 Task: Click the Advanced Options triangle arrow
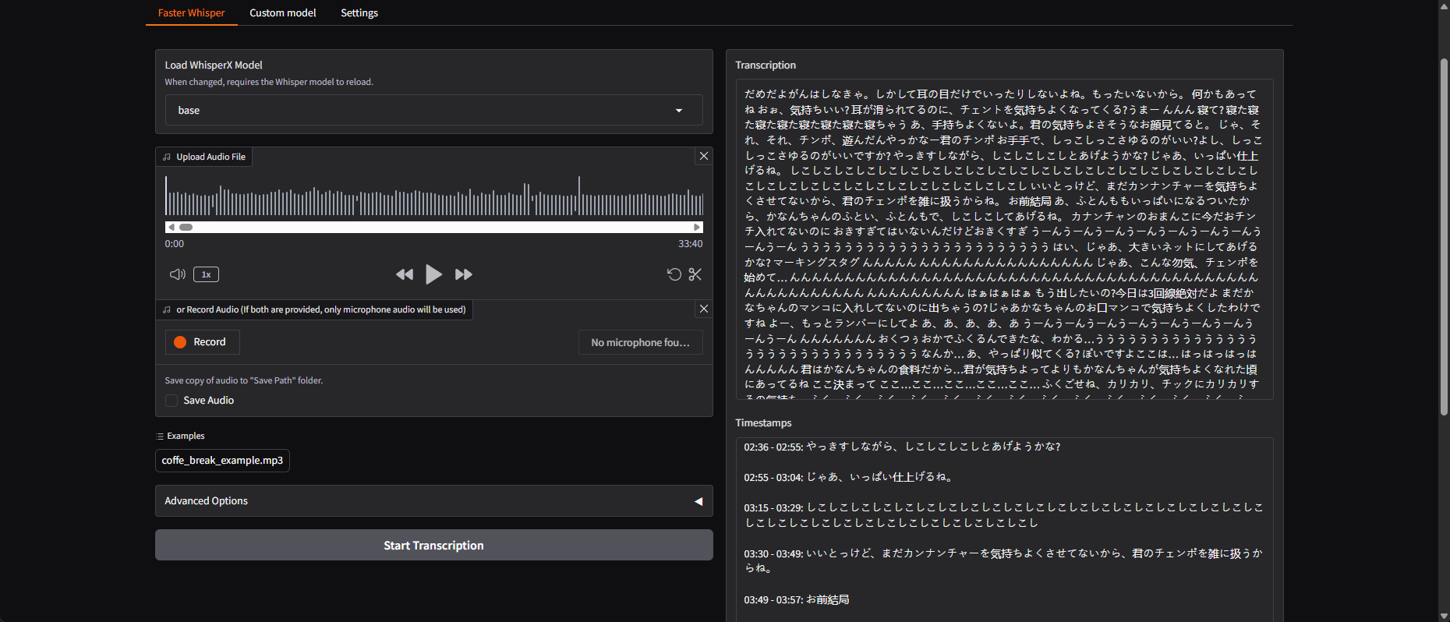[x=698, y=501]
